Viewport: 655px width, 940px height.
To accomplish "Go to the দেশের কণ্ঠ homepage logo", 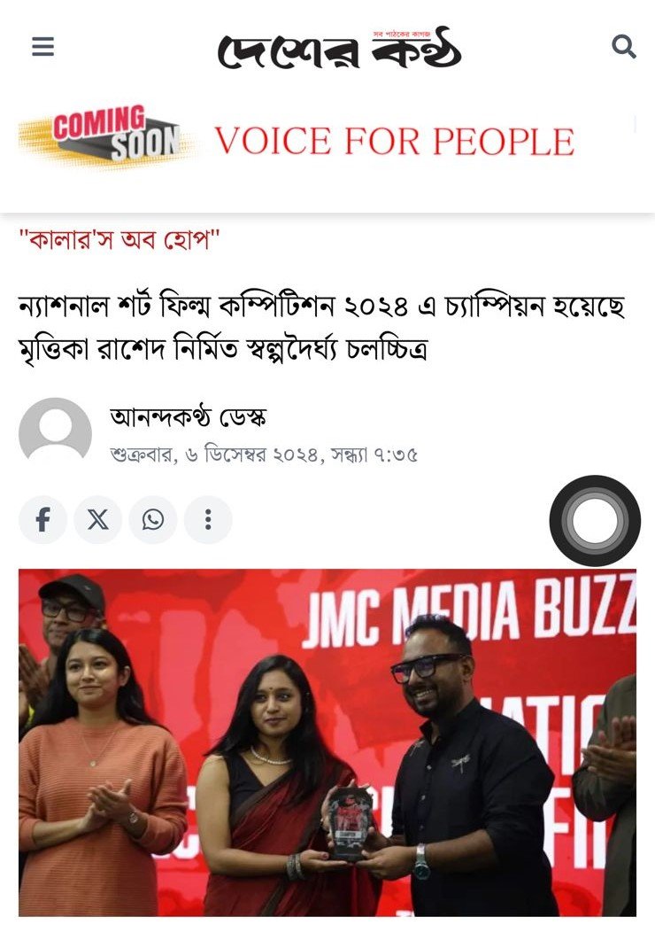I will coord(340,48).
